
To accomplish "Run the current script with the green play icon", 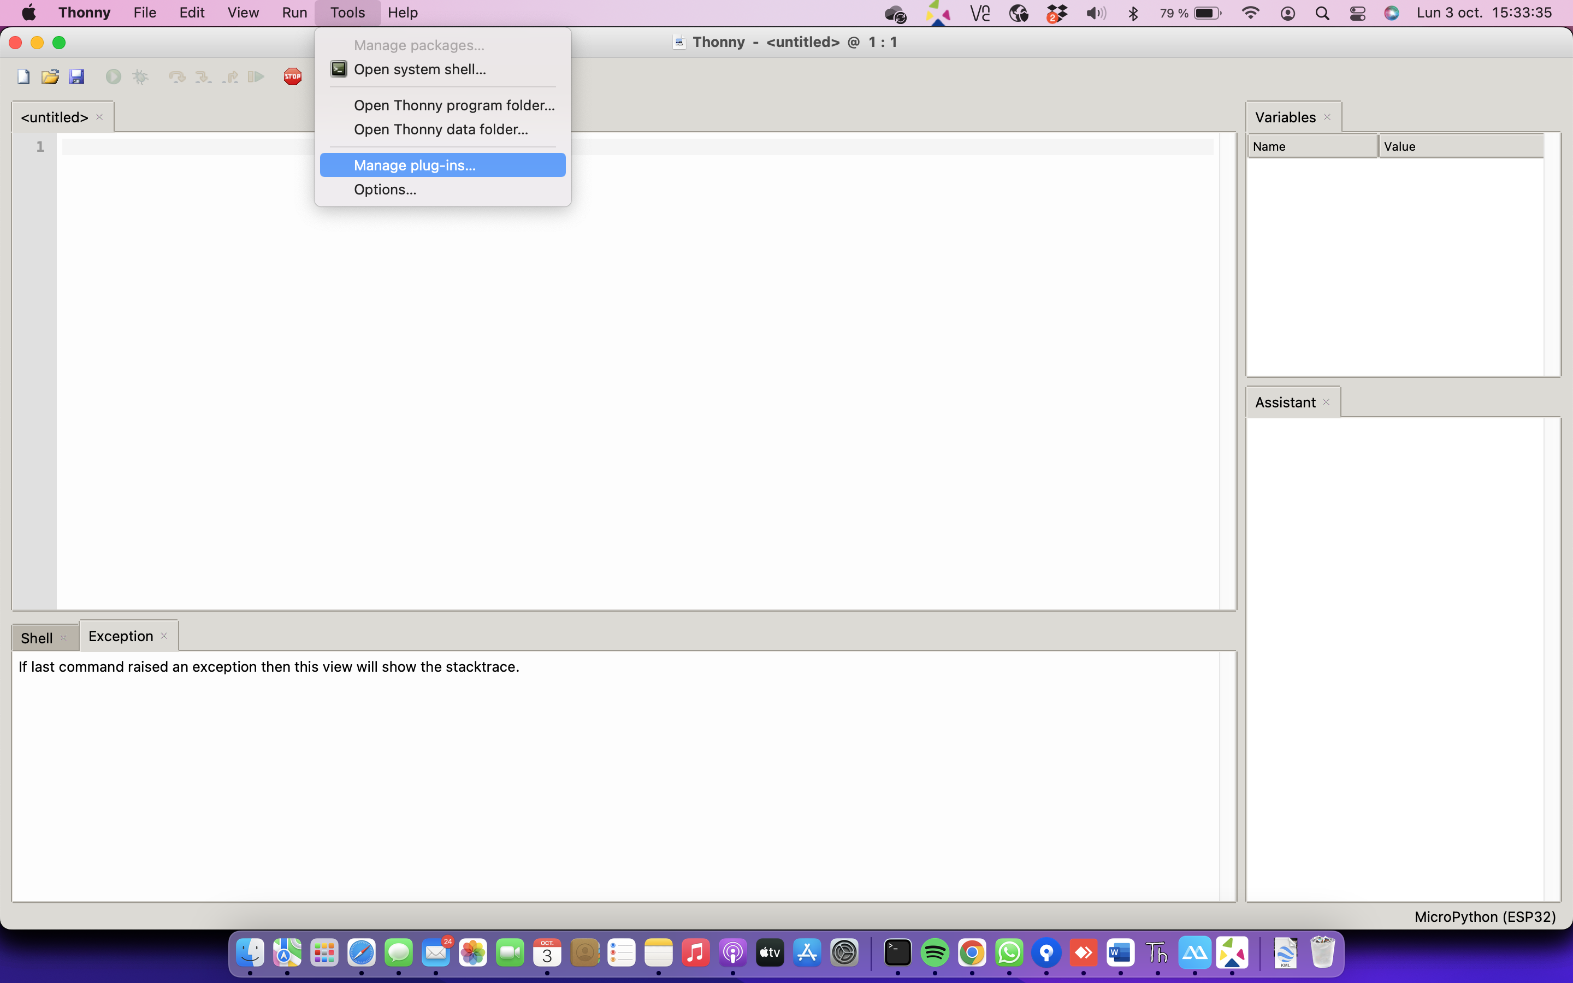I will [x=113, y=76].
